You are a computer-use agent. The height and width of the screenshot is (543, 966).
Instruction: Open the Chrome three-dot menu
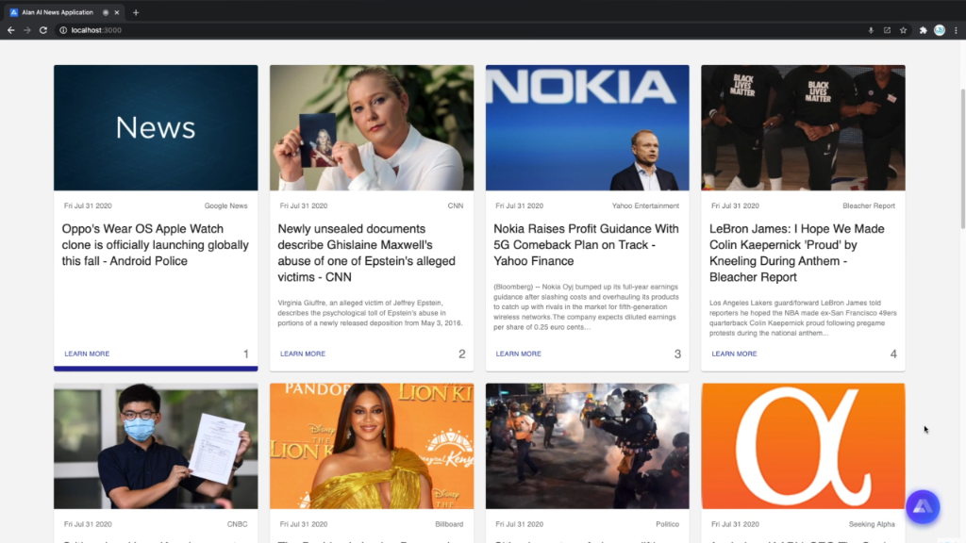955,30
